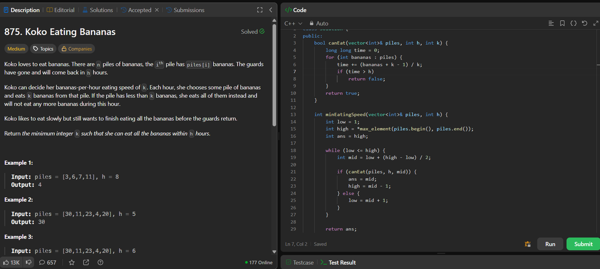The width and height of the screenshot is (600, 269).
Task: Open the Testcase tab
Action: (300, 263)
